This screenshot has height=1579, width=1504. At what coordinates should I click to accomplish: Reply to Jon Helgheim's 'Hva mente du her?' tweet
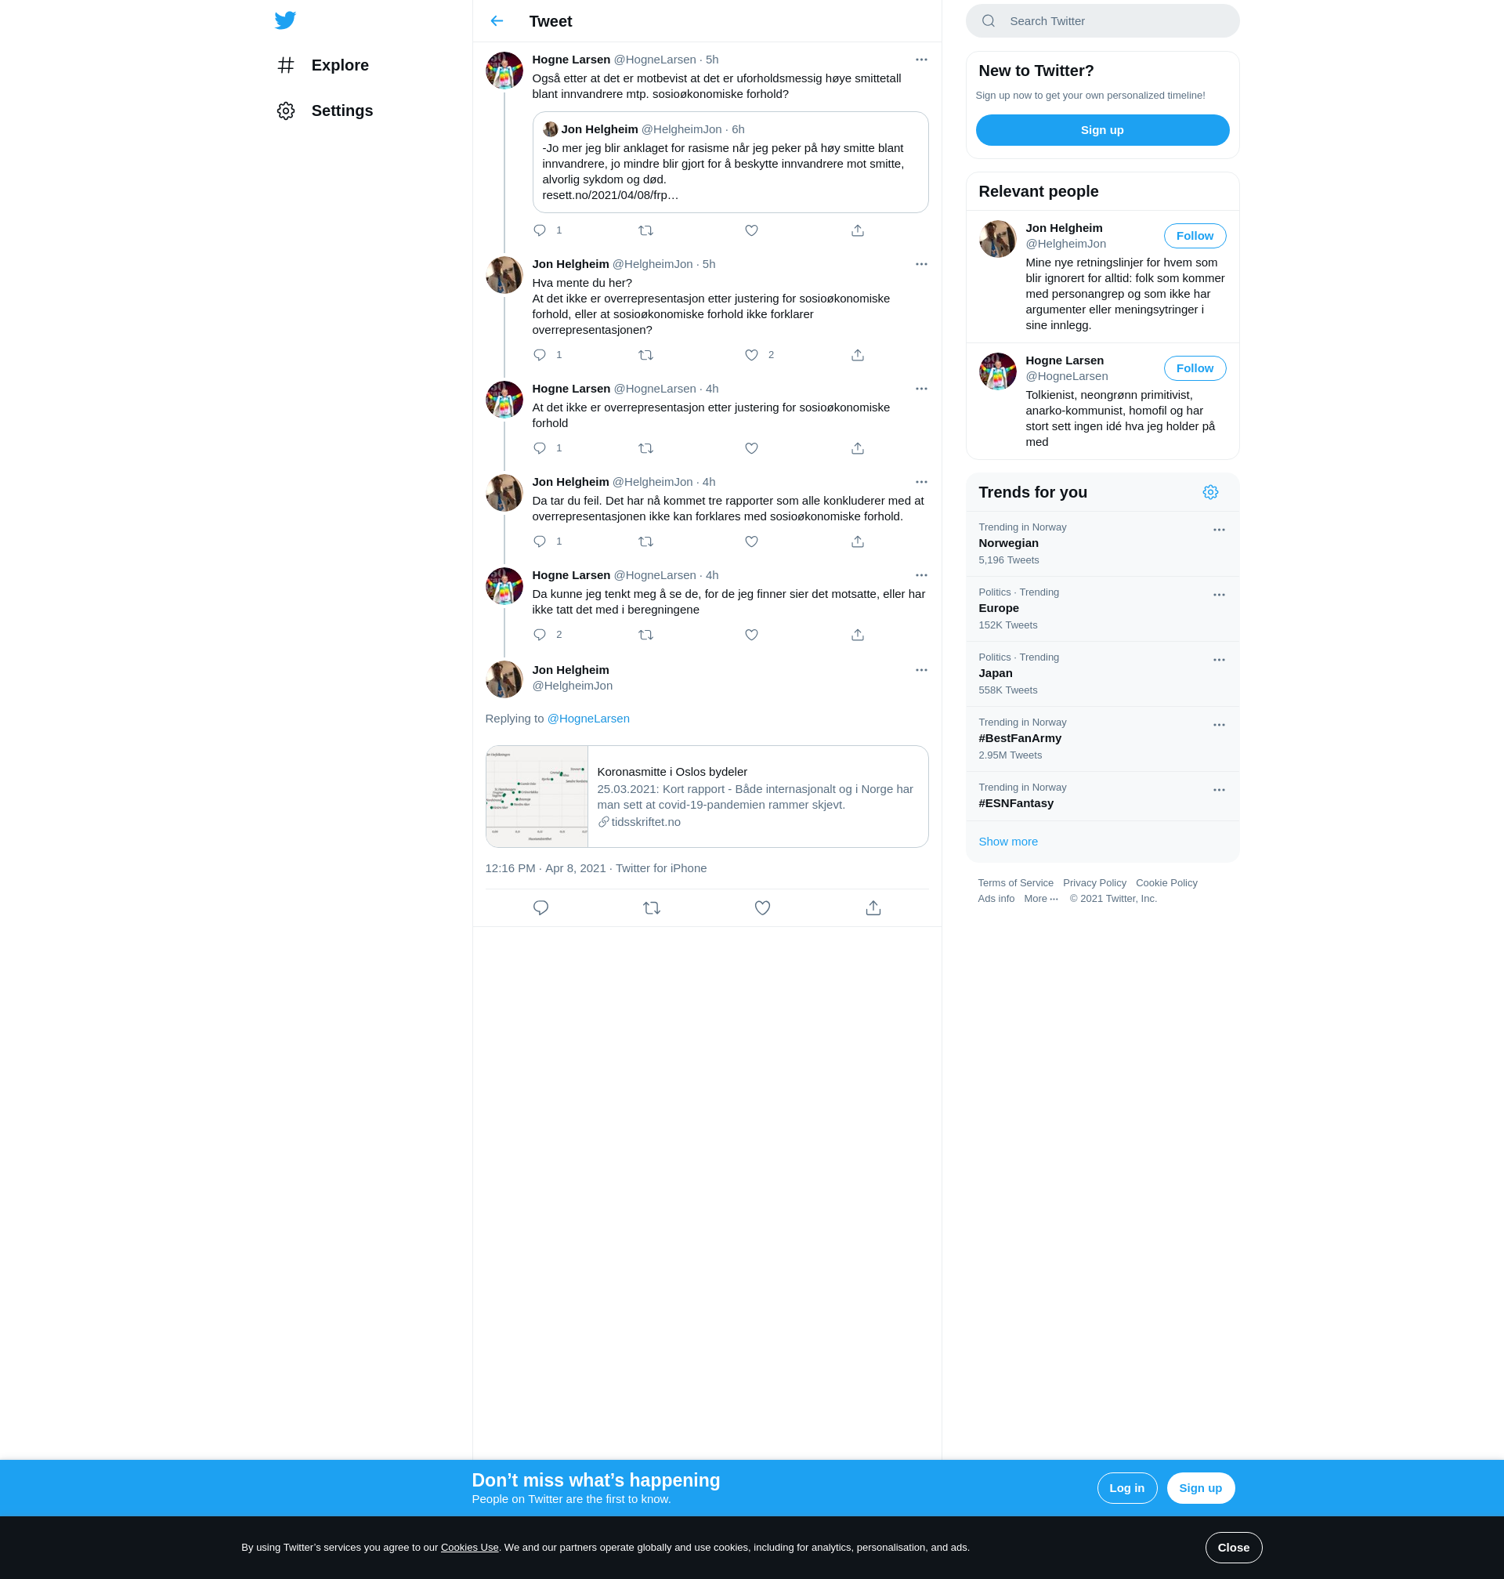click(x=540, y=354)
